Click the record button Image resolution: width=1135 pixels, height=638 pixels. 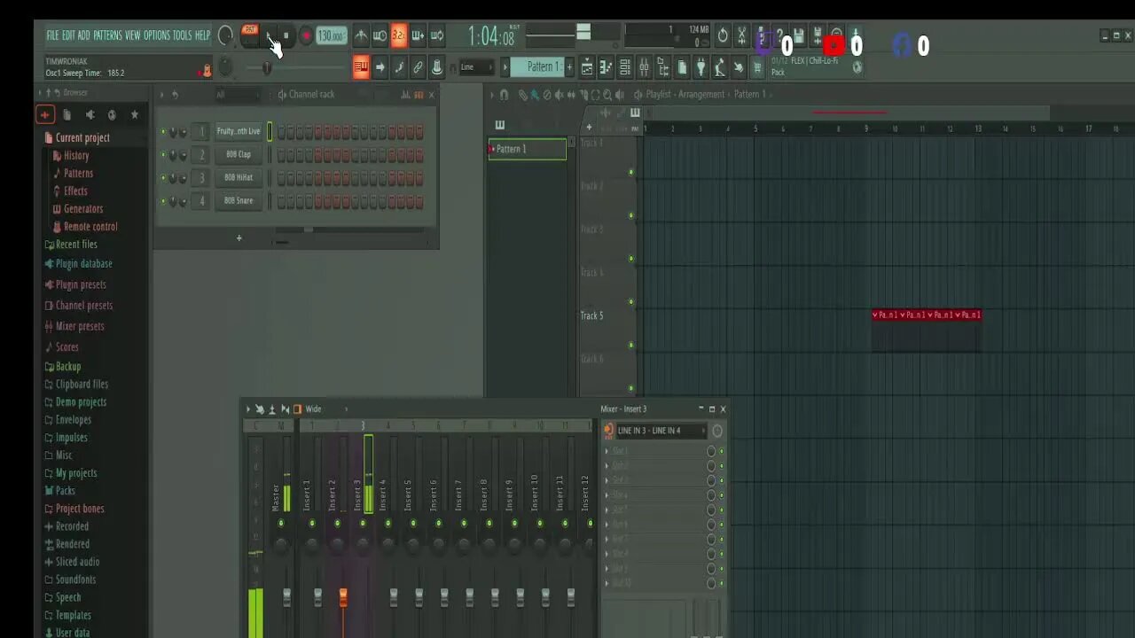pyautogui.click(x=306, y=36)
